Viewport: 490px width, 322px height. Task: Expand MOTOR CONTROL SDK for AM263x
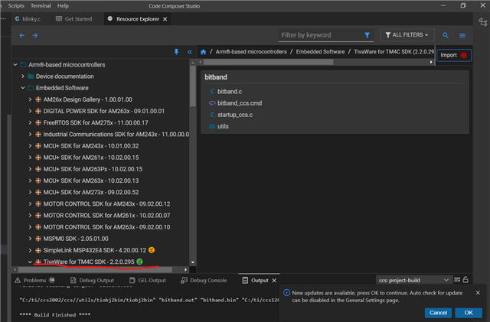point(30,226)
